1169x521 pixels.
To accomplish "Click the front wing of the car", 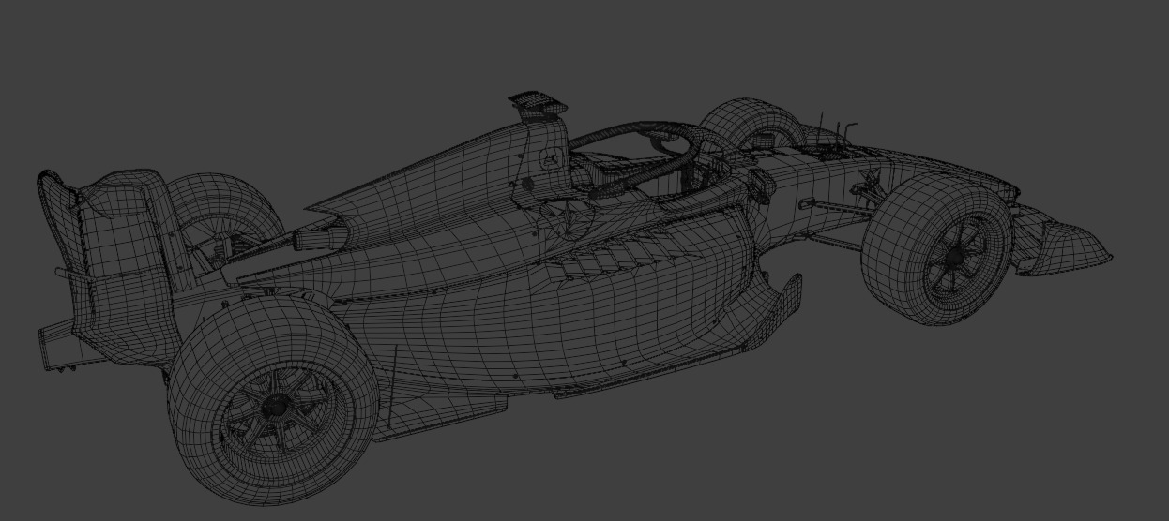I will tap(1064, 239).
